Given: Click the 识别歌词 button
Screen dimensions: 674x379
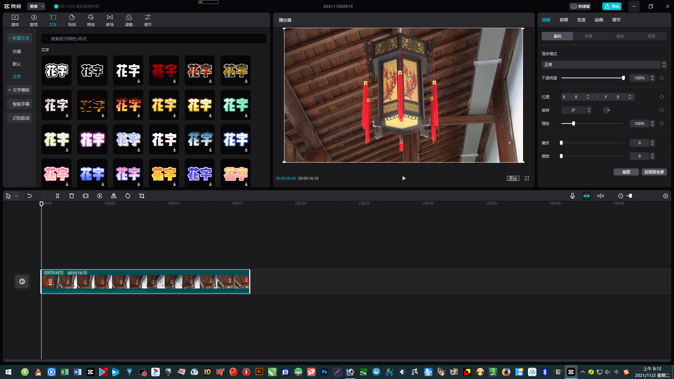Looking at the screenshot, I should [20, 118].
